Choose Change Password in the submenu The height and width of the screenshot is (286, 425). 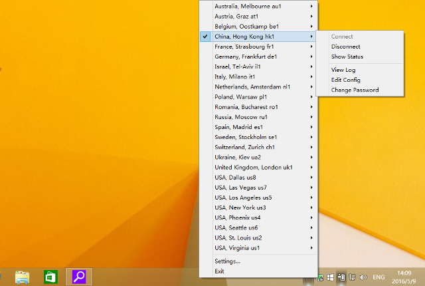pyautogui.click(x=355, y=90)
